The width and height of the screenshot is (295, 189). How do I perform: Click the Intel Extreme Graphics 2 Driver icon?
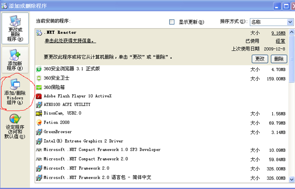(39, 141)
